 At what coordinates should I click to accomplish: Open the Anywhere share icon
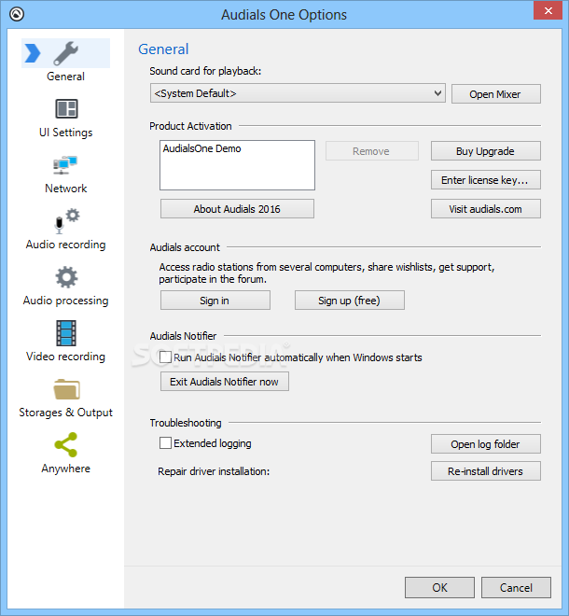coord(66,444)
